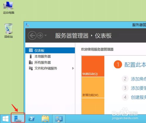Select 本地服务器 in the sidebar
The image size is (146, 123).
(x=50, y=56)
